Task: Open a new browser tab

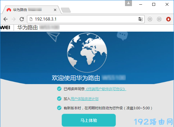Action: point(66,10)
